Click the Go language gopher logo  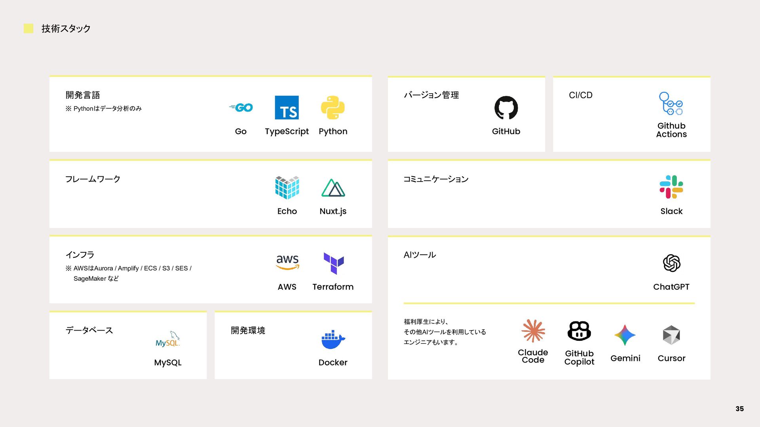[x=241, y=108]
